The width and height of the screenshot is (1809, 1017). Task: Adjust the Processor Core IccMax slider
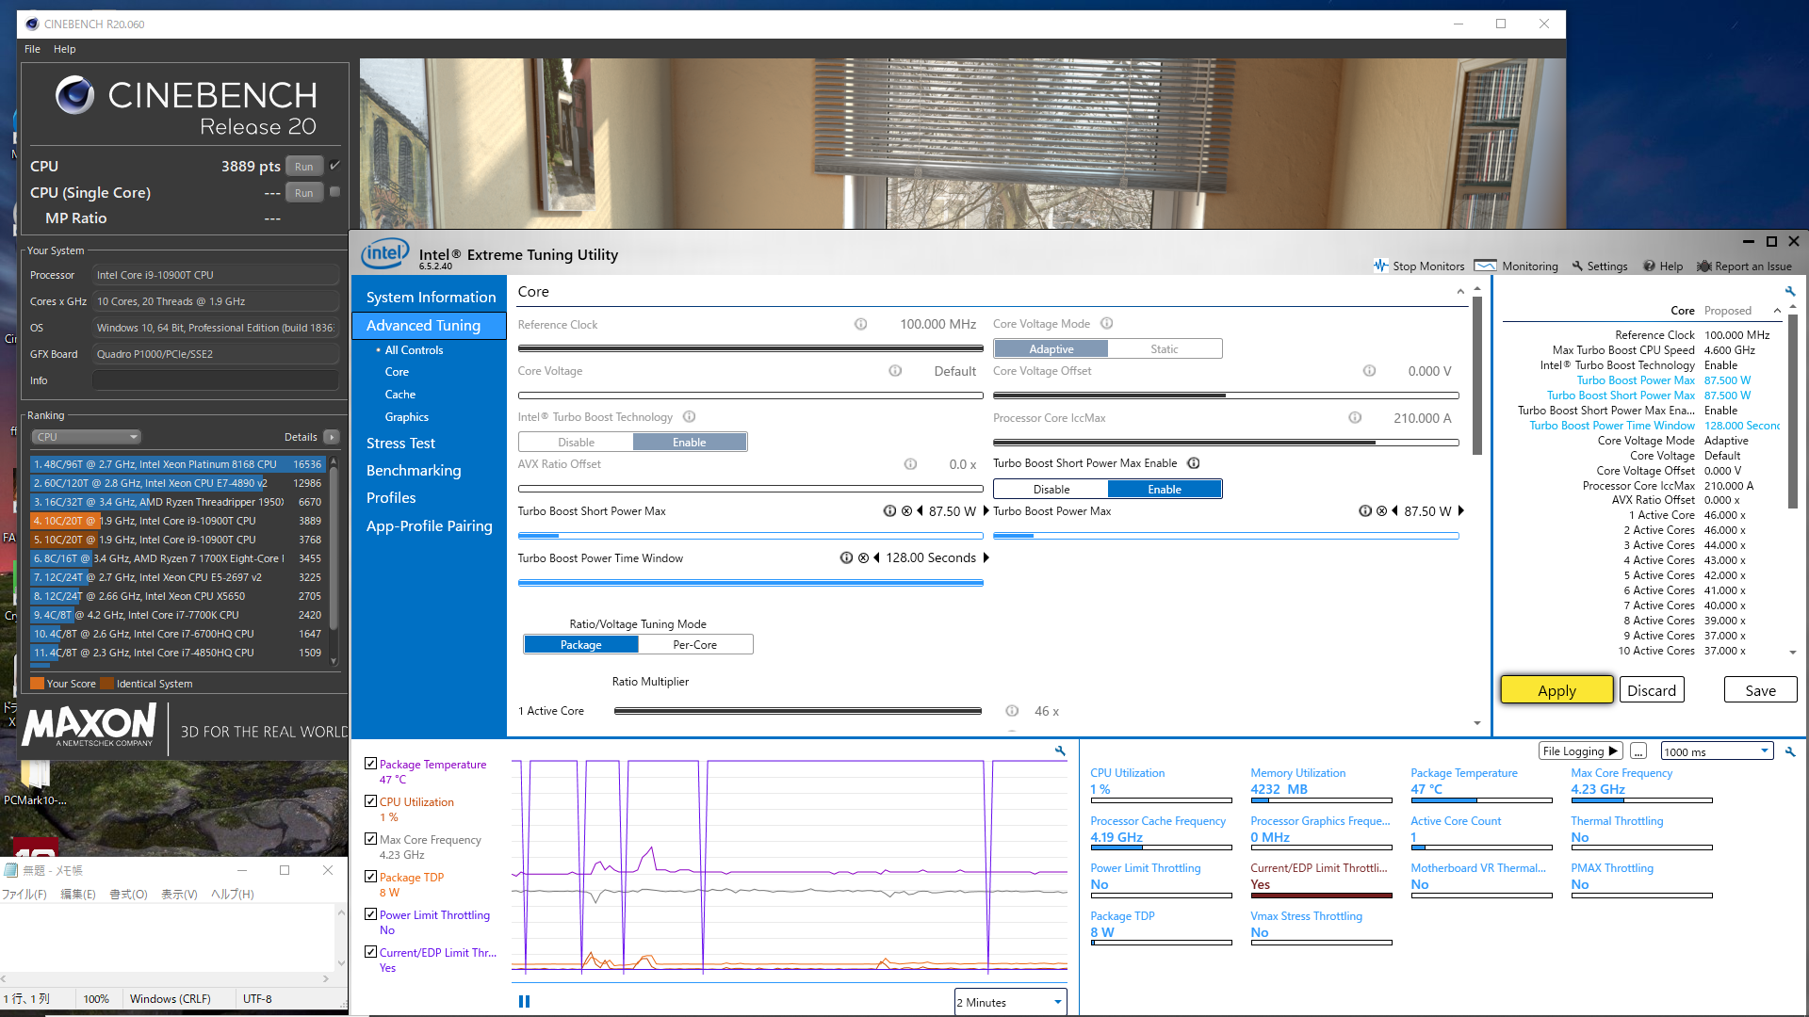click(1226, 443)
